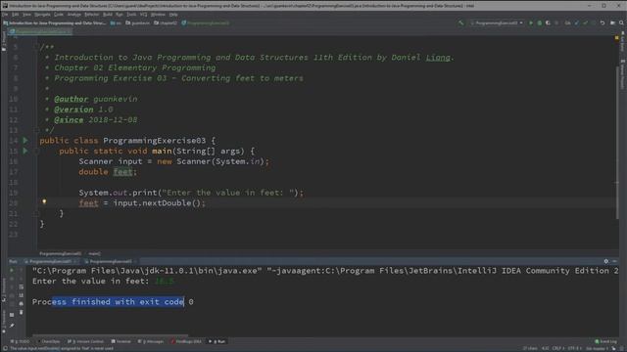Collapse the main method fold marker
Screen dimensions: 627x352
[x=36, y=151]
